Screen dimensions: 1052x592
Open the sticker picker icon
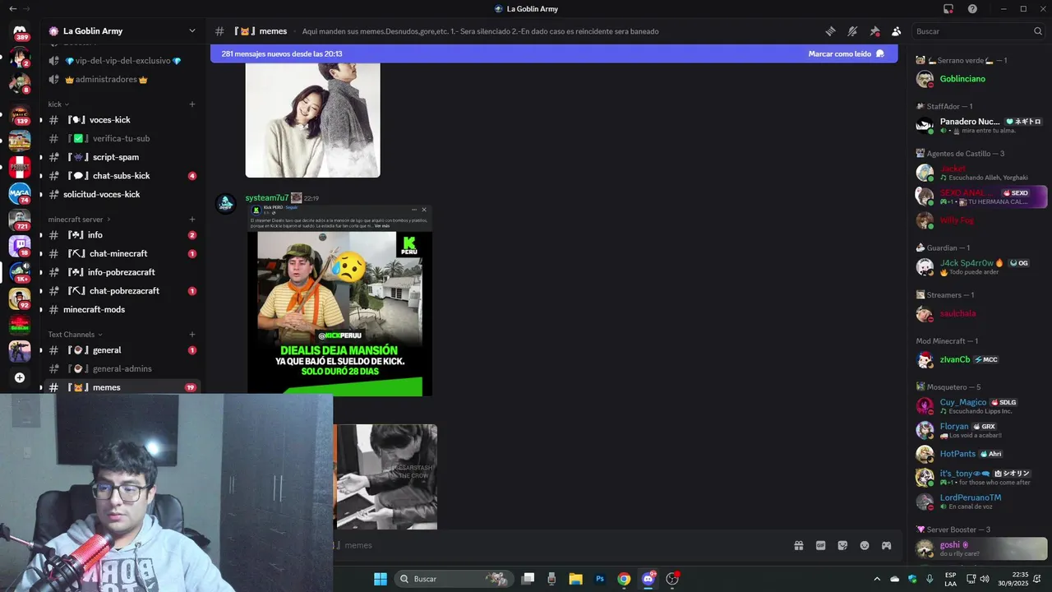point(842,545)
